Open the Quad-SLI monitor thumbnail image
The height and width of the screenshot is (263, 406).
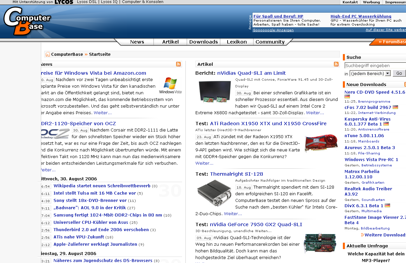pos(215,91)
